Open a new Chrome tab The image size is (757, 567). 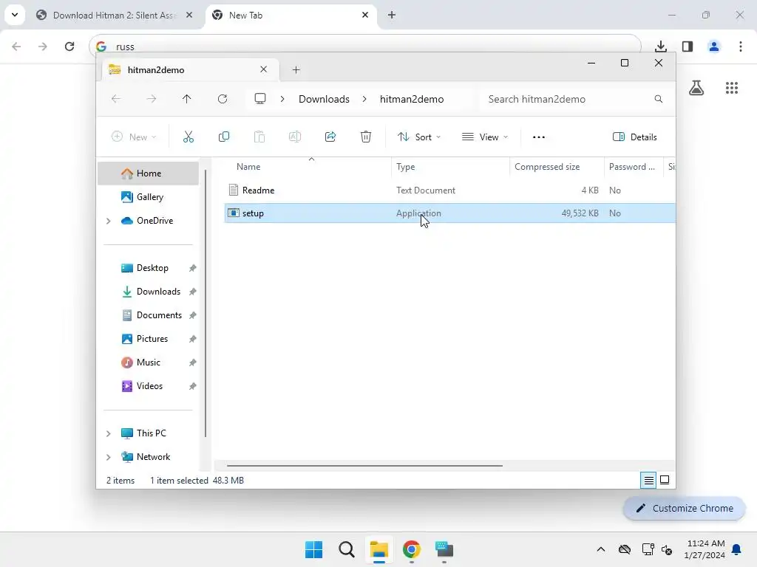392,15
